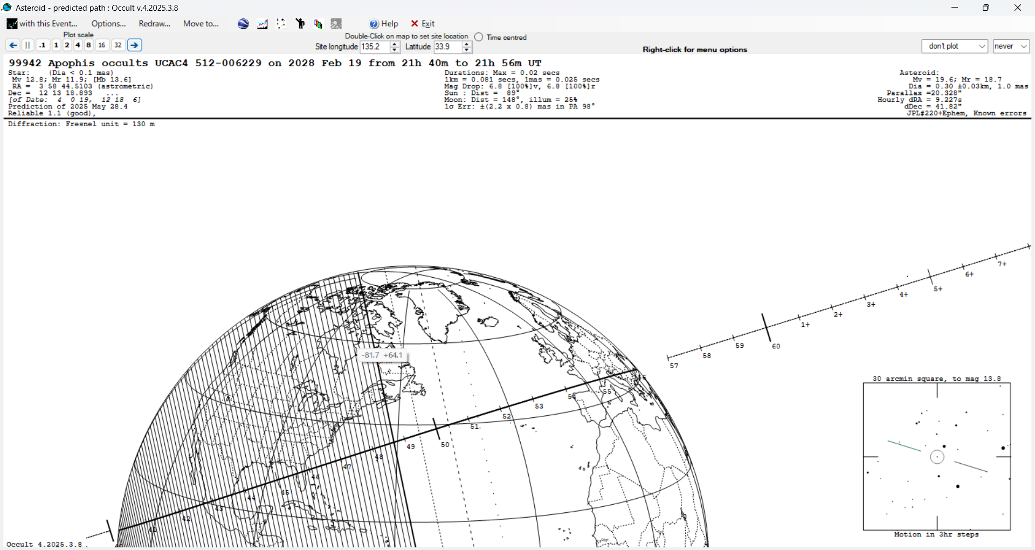Click the app icon in title bar

coord(7,8)
